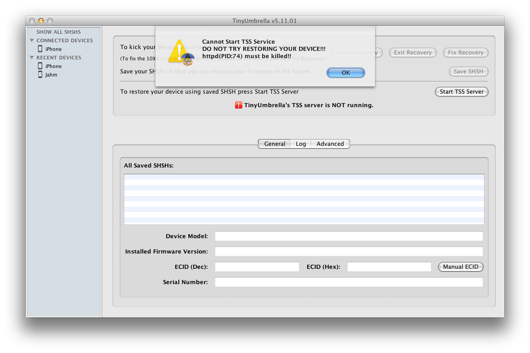
Task: Click the red TSS server alert icon
Action: (238, 105)
